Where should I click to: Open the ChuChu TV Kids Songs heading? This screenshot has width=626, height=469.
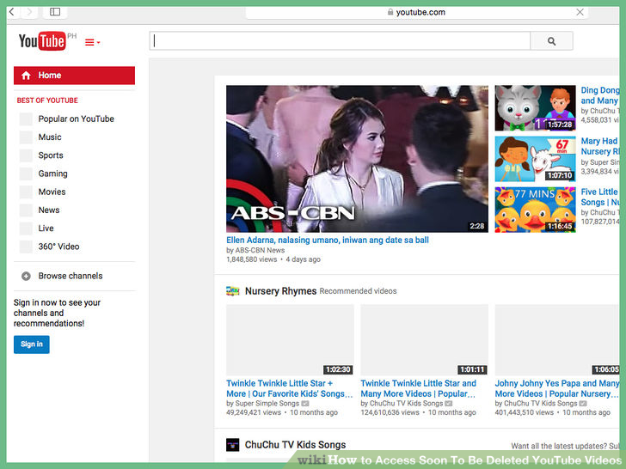295,445
